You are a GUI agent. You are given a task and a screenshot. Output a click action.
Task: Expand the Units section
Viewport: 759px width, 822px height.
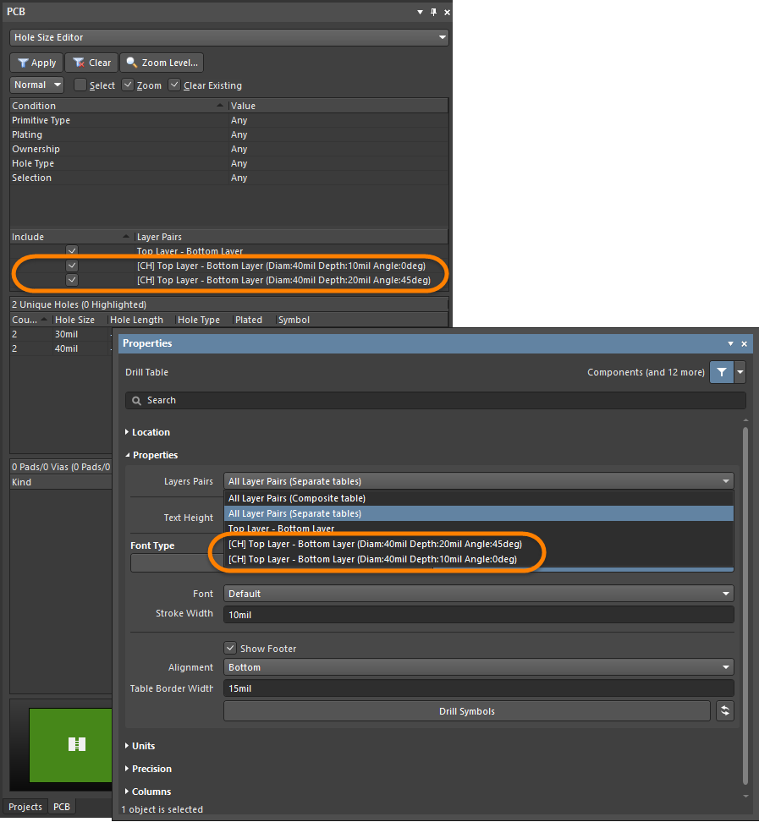pos(143,746)
